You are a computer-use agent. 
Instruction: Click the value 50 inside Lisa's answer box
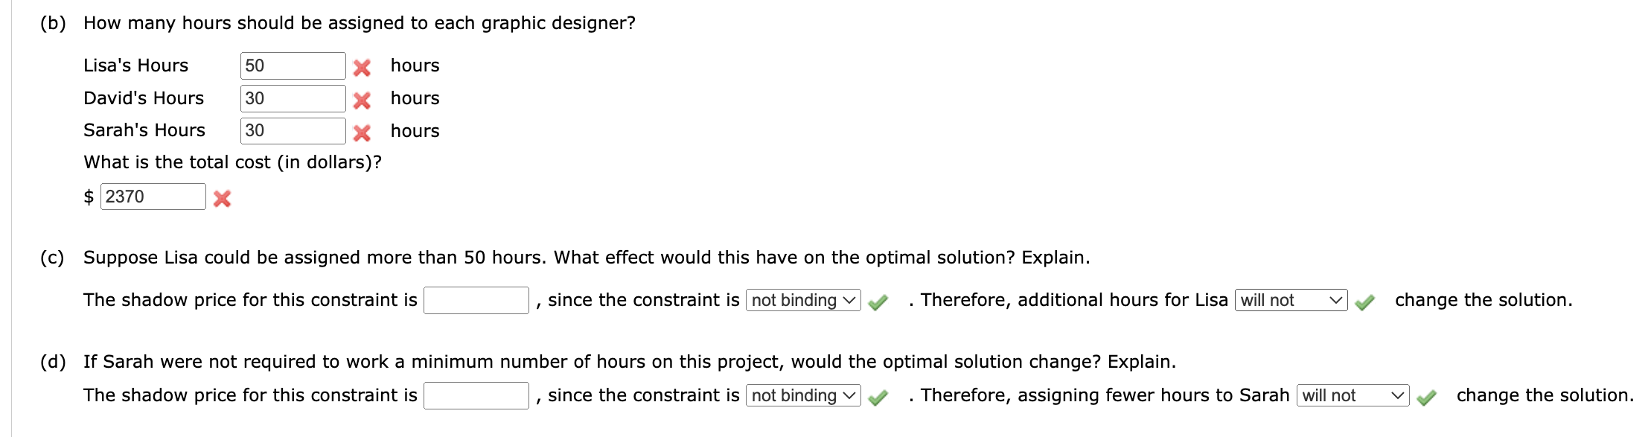coord(253,66)
